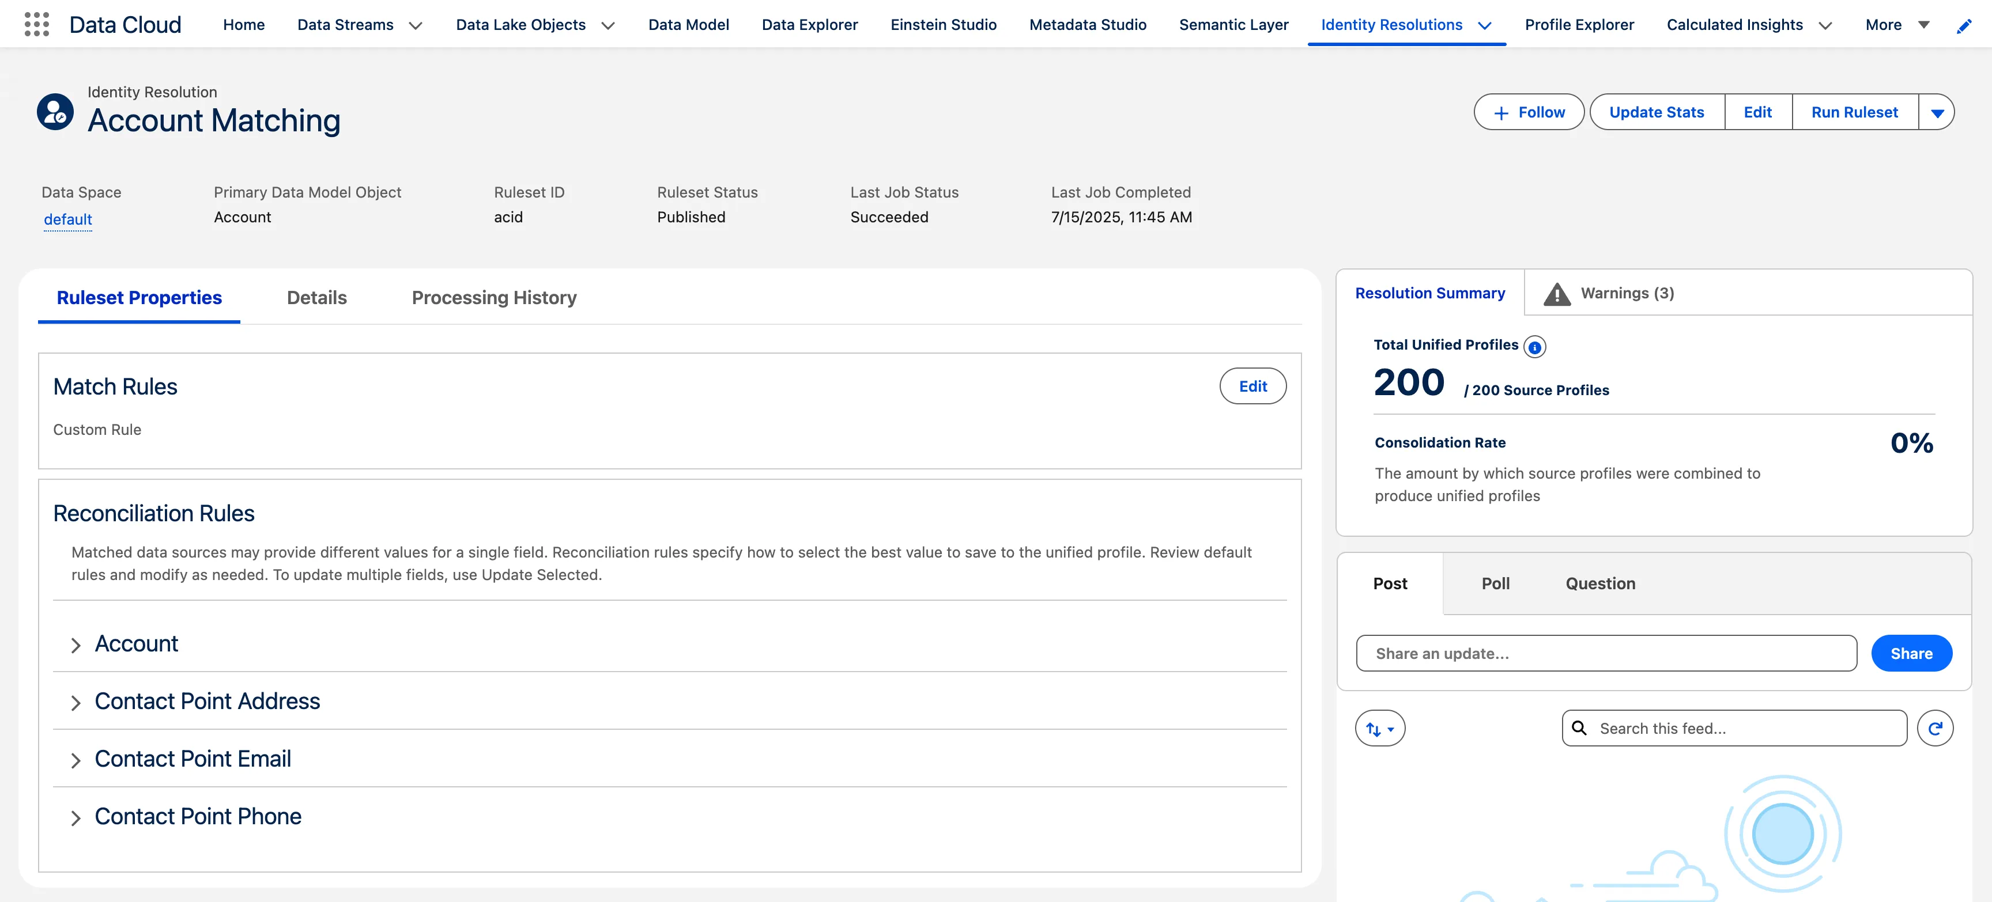
Task: Click the Account Matching identity resolution icon
Action: coord(56,112)
